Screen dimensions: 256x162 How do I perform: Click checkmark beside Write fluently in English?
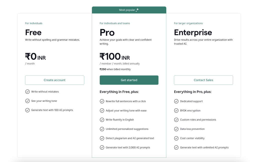102,120
